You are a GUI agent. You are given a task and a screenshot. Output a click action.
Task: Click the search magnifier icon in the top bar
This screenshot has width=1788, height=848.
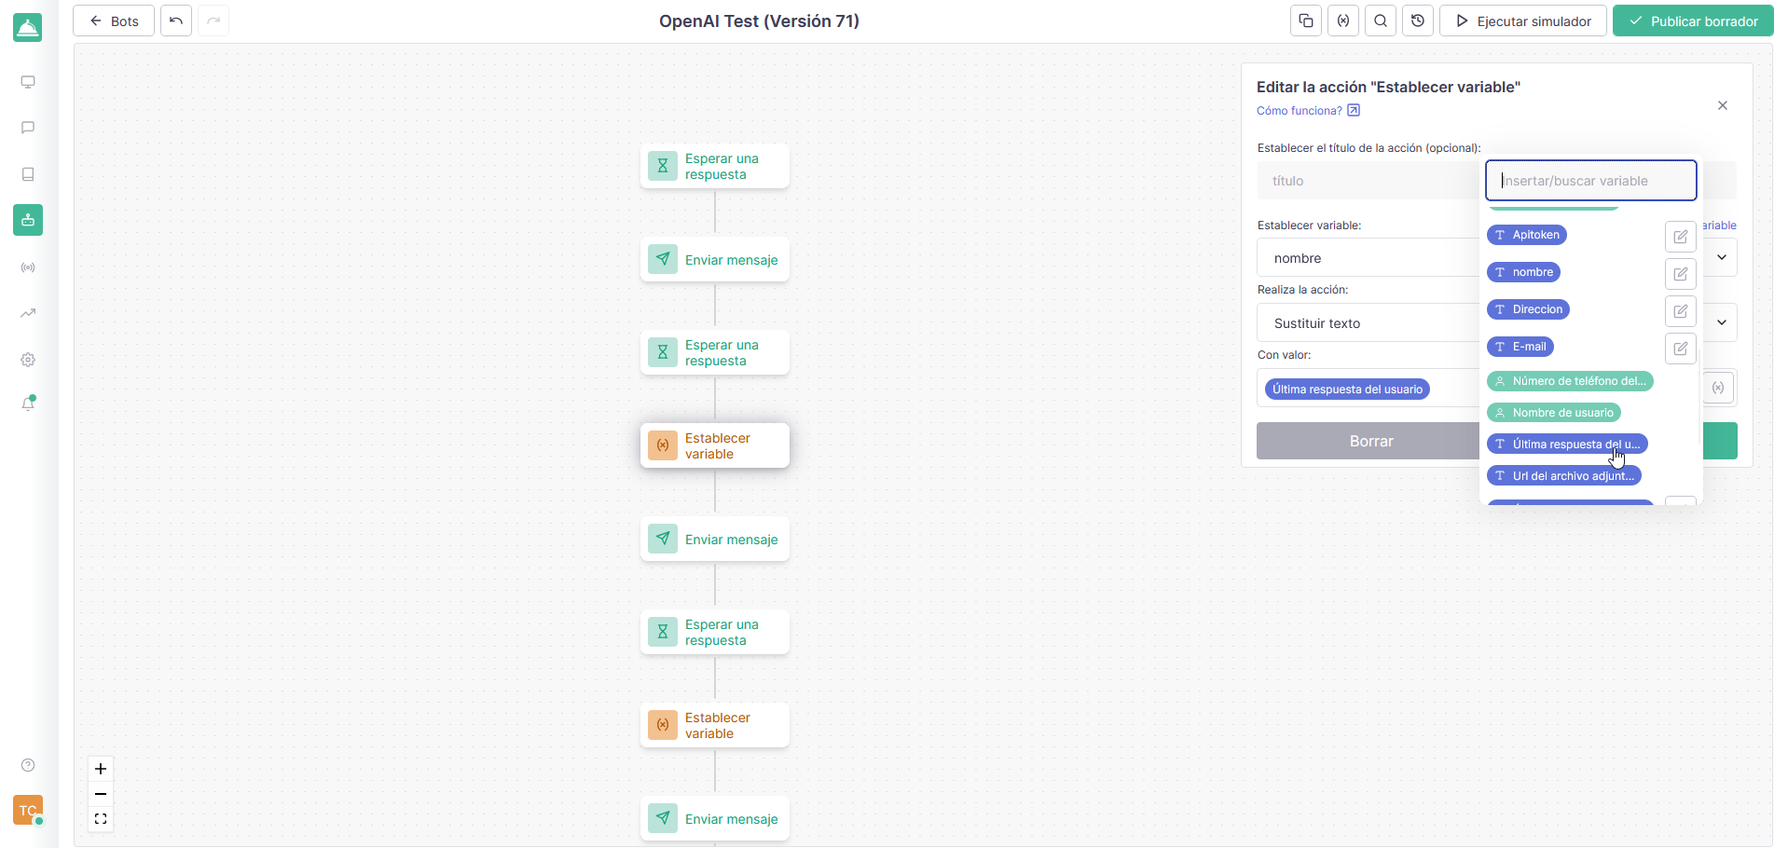pyautogui.click(x=1381, y=21)
